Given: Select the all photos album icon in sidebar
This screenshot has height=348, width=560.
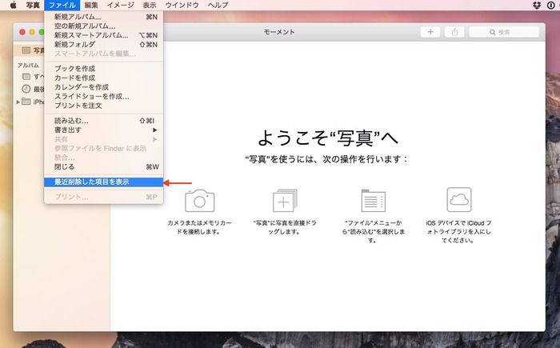Looking at the screenshot, I should click(x=26, y=77).
